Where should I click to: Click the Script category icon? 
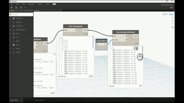[14, 49]
